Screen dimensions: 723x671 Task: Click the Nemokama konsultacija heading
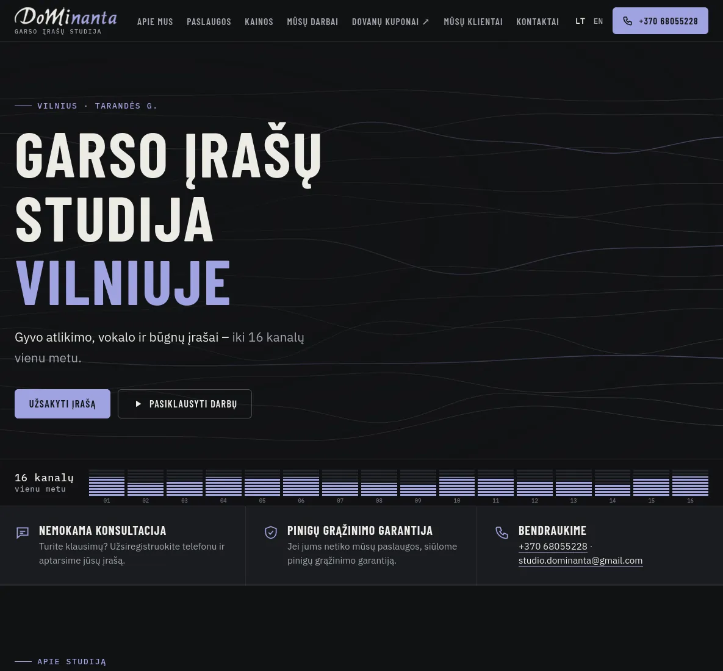coord(103,531)
